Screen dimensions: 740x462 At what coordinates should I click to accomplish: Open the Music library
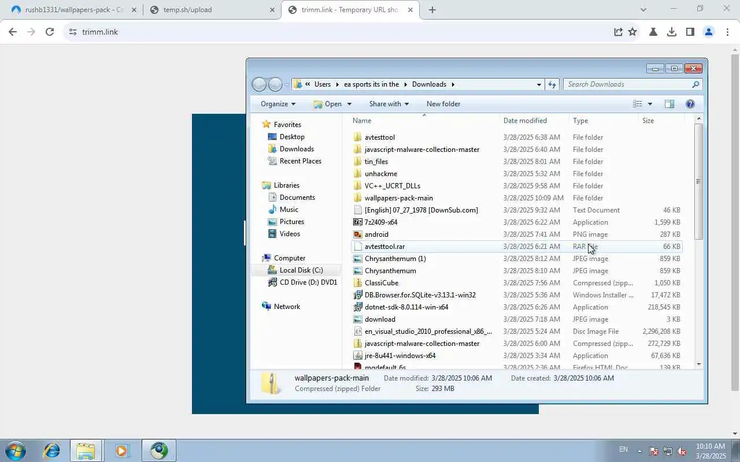click(x=289, y=210)
